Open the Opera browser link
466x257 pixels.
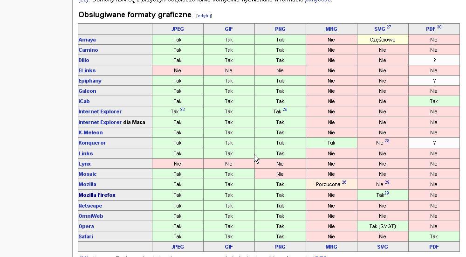86,226
